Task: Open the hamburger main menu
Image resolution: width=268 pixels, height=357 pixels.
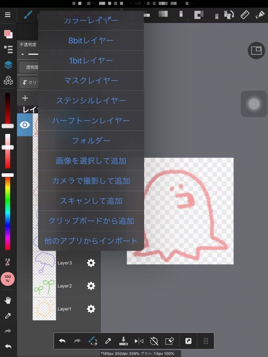Action: [8, 15]
